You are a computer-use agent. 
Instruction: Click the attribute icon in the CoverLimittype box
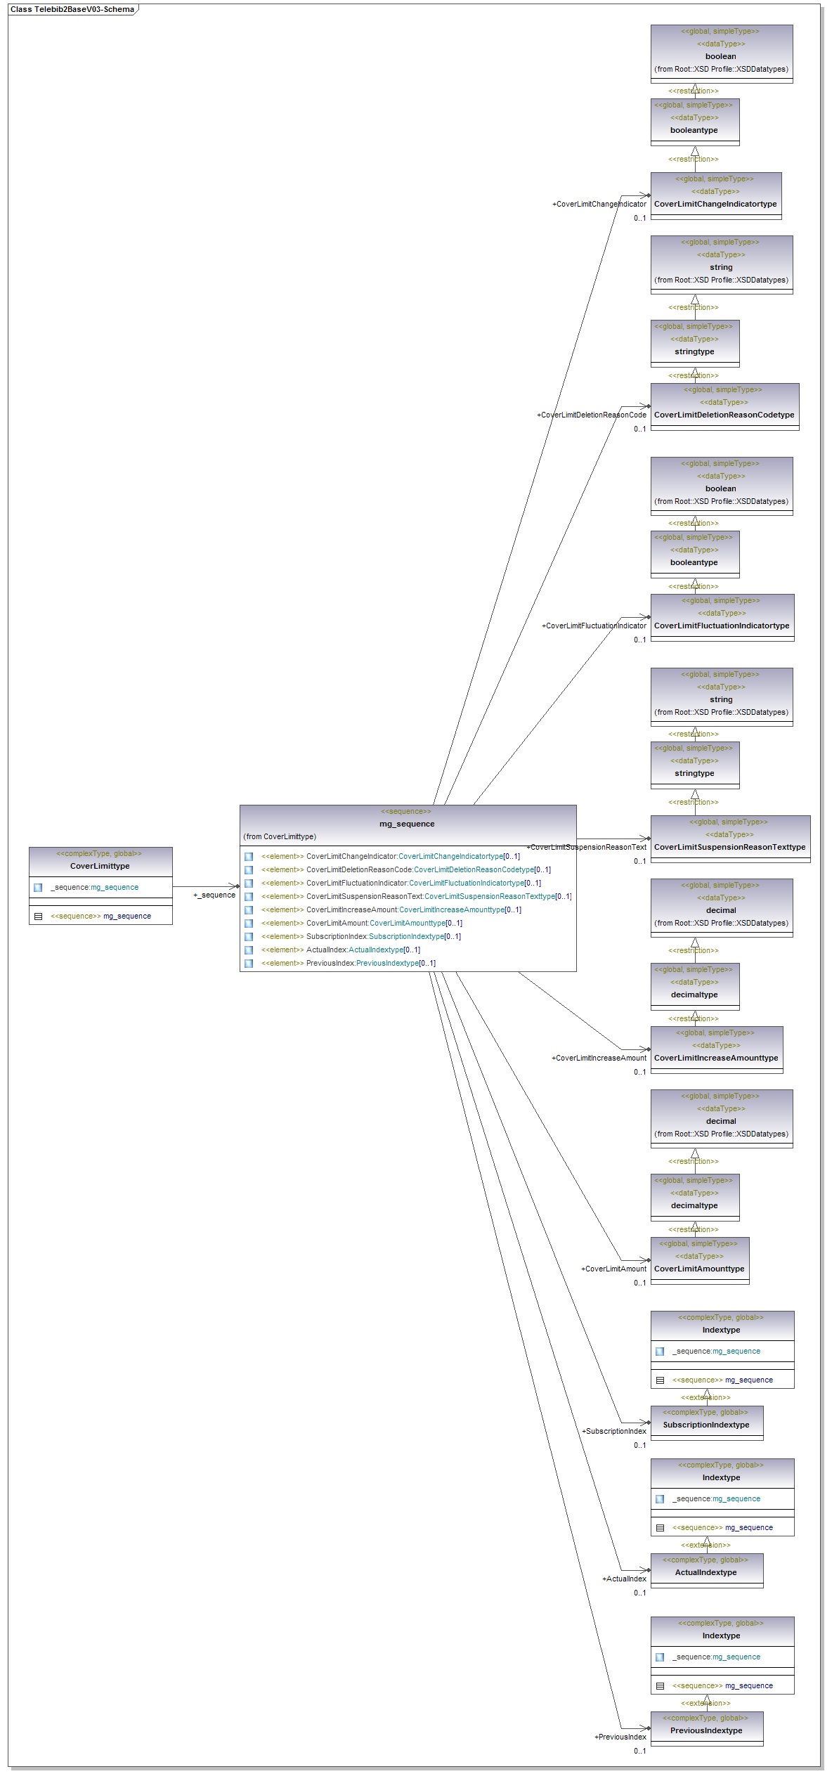[x=38, y=888]
